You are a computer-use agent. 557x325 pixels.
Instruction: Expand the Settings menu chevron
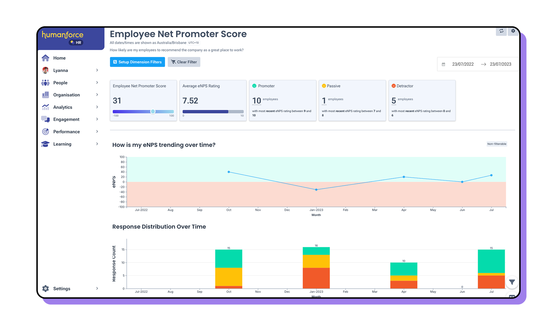[x=97, y=288]
